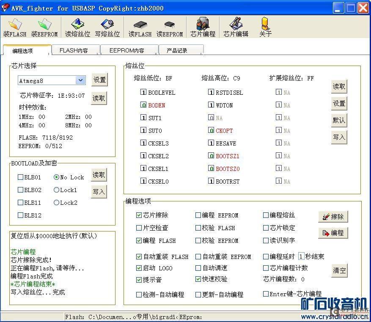This screenshot has height=322, width=371.
Task: Disable the 提示音 beep option
Action: click(x=139, y=280)
